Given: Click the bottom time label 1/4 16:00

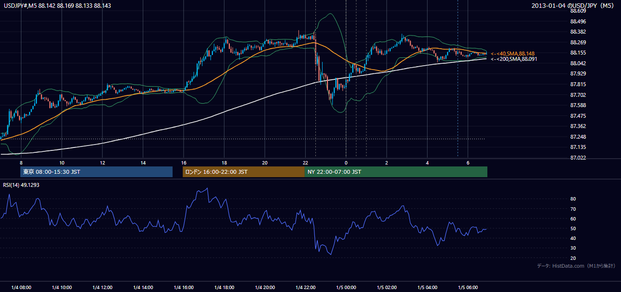Looking at the screenshot, I should (x=184, y=287).
